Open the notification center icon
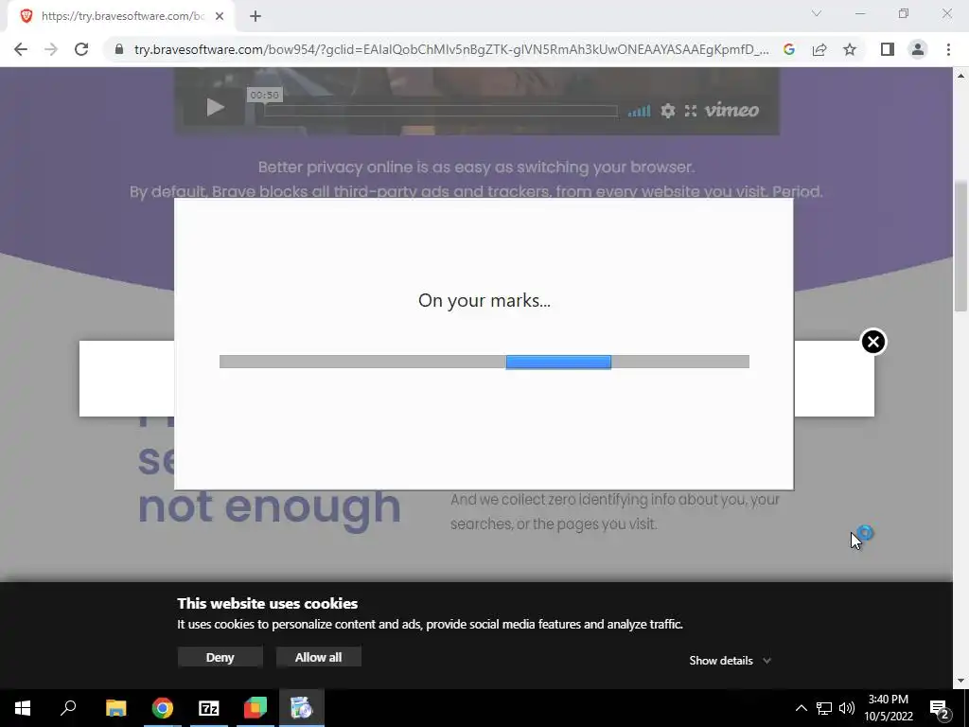Viewport: 969px width, 727px height. [x=940, y=708]
